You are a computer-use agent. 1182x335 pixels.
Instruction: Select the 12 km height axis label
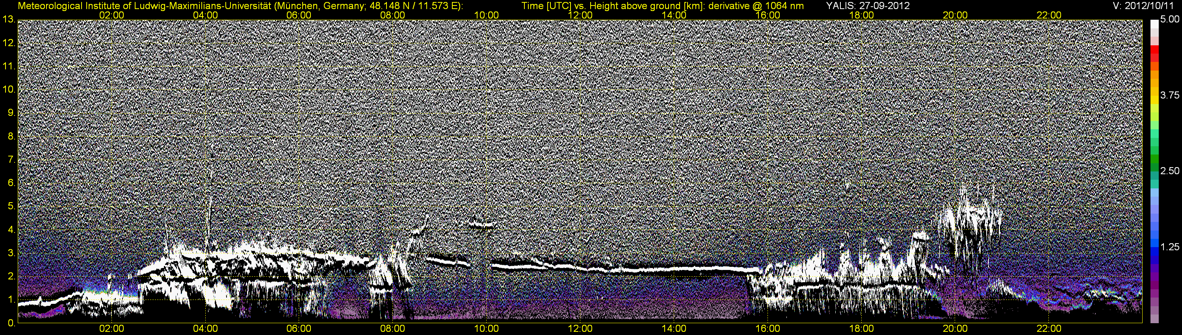click(x=9, y=43)
